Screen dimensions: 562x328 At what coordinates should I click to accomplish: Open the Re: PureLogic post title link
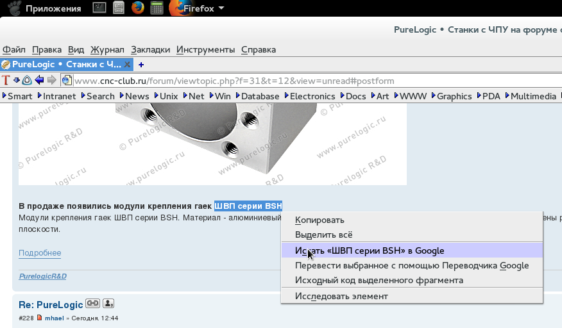coord(51,305)
